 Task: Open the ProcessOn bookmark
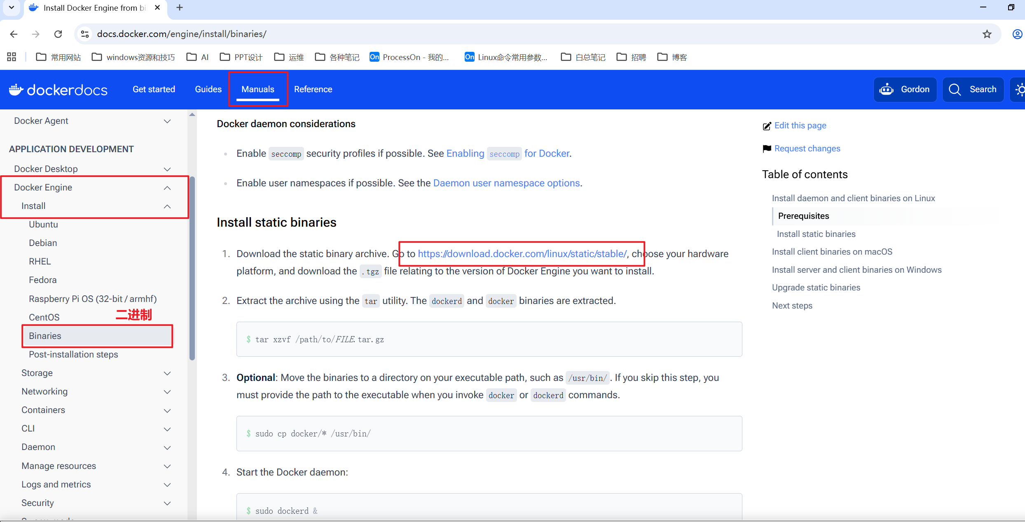click(409, 57)
